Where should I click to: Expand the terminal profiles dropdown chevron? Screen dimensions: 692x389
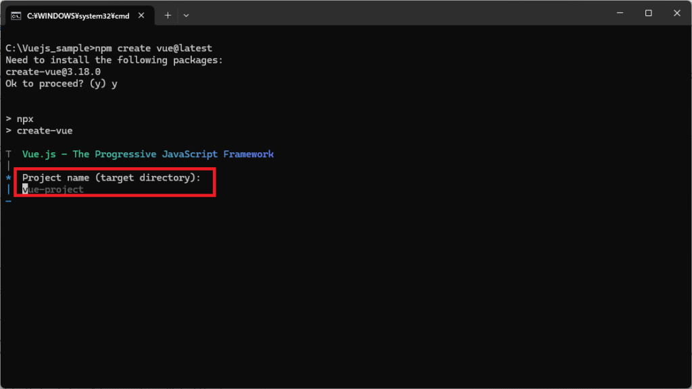coord(187,15)
